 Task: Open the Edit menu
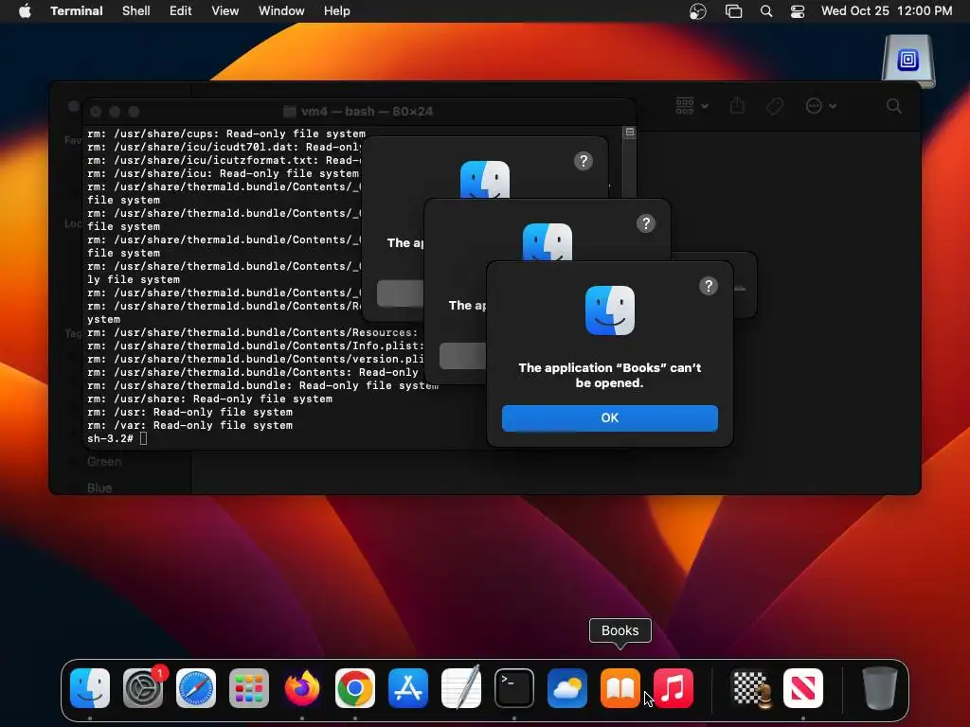(x=181, y=11)
